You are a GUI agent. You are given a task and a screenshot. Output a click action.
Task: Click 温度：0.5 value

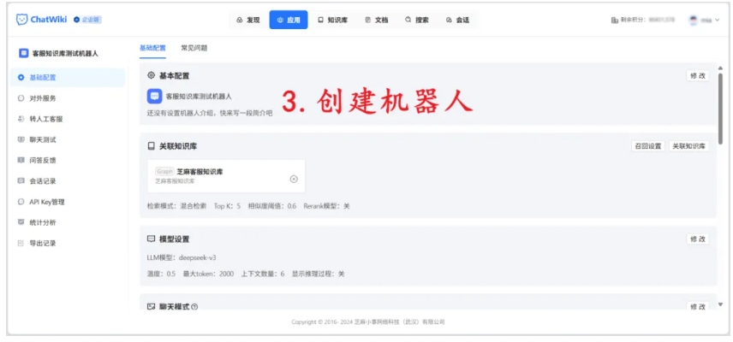pos(161,274)
